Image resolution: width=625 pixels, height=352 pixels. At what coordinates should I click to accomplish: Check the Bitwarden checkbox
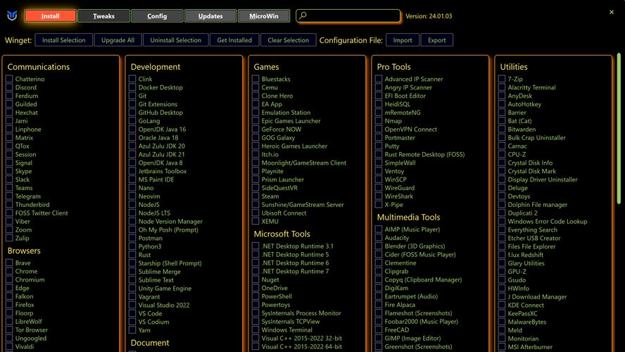pos(502,129)
